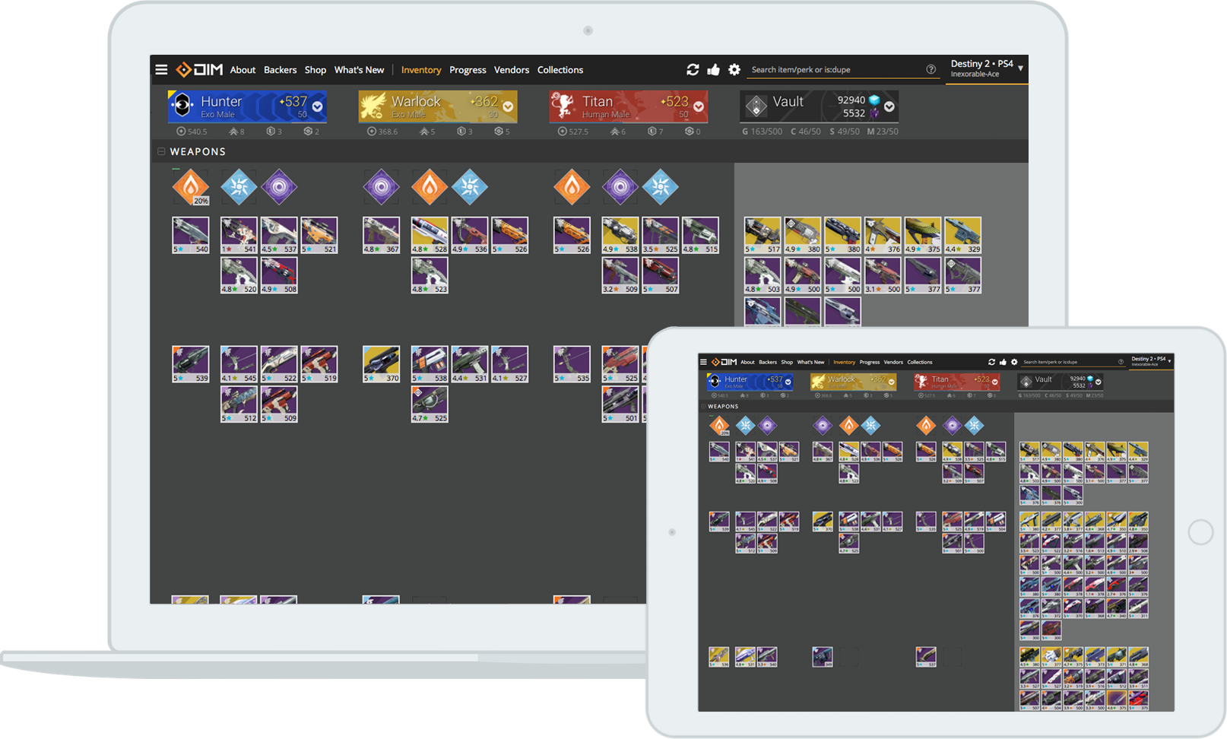The image size is (1227, 739).
Task: Open settings gear on the tablet
Action: tap(1014, 362)
